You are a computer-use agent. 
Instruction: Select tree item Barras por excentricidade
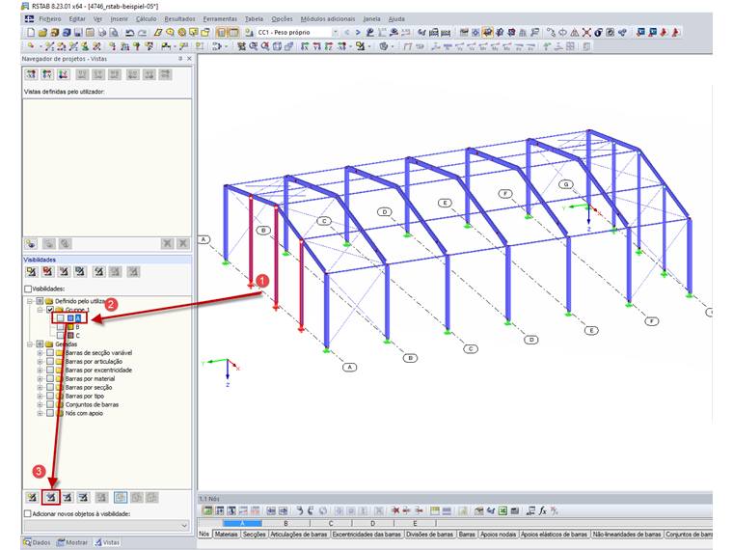pos(98,371)
